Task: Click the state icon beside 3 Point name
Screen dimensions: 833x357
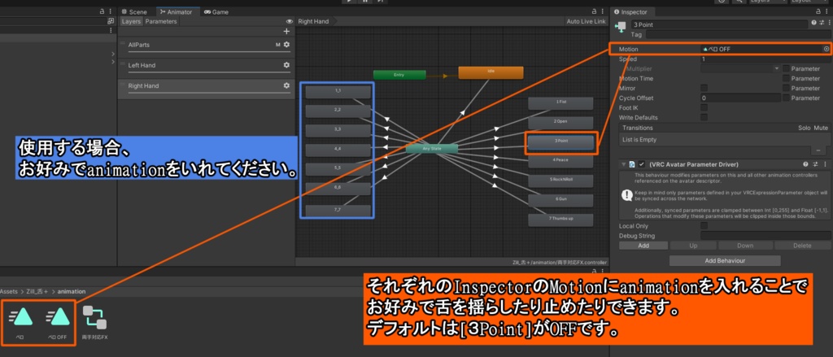Action: click(x=619, y=27)
